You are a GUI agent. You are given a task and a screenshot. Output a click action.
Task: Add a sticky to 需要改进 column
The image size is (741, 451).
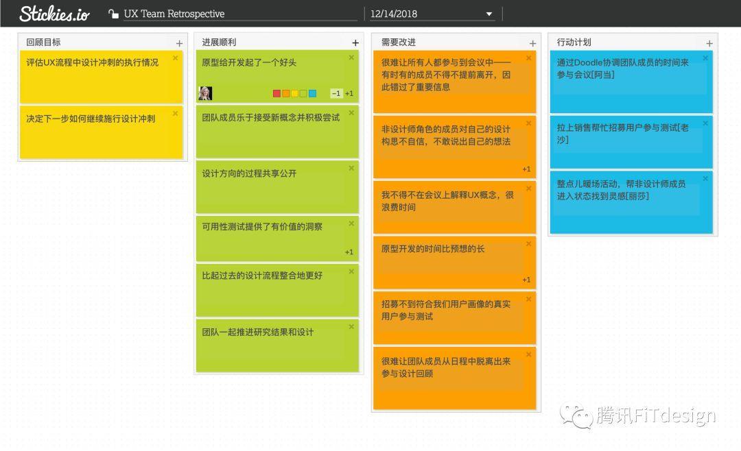coord(532,43)
